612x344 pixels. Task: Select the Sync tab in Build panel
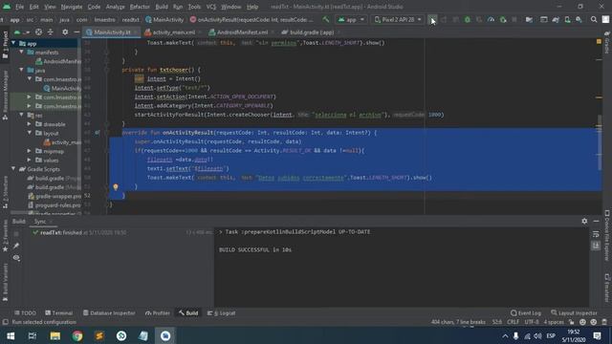[x=40, y=222]
